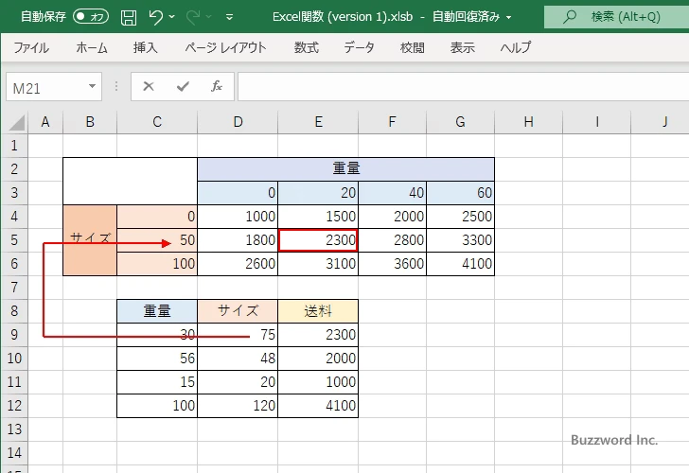Select column E header
689x473 pixels.
coord(318,122)
